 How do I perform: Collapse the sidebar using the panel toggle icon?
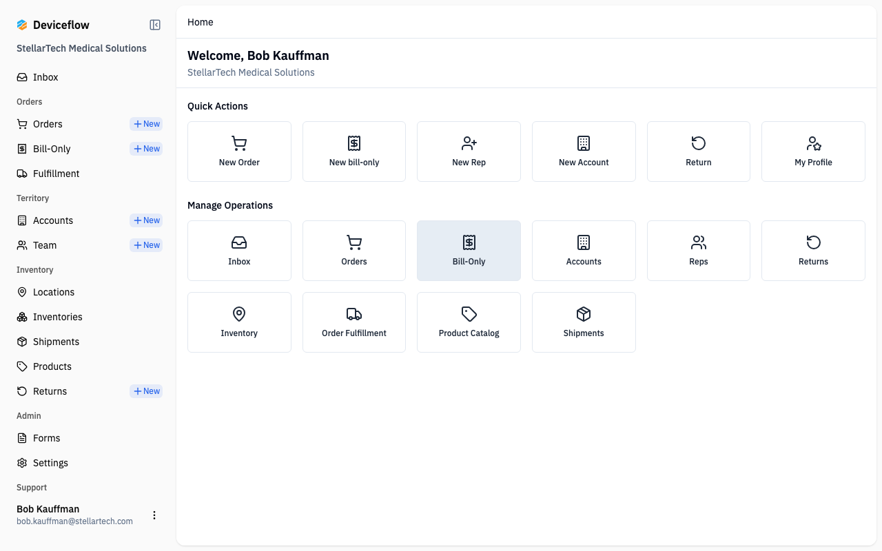pos(155,25)
